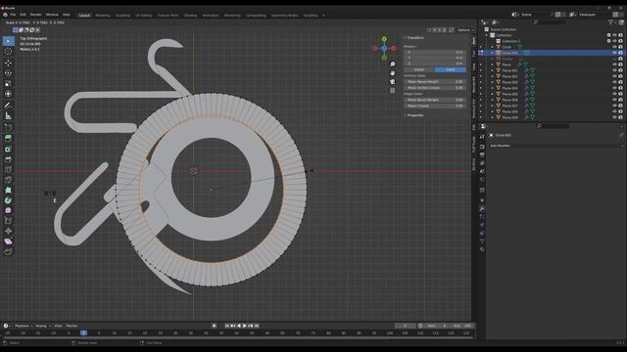Hide Circle.001 with its eye icon
627x352 pixels.
click(614, 53)
